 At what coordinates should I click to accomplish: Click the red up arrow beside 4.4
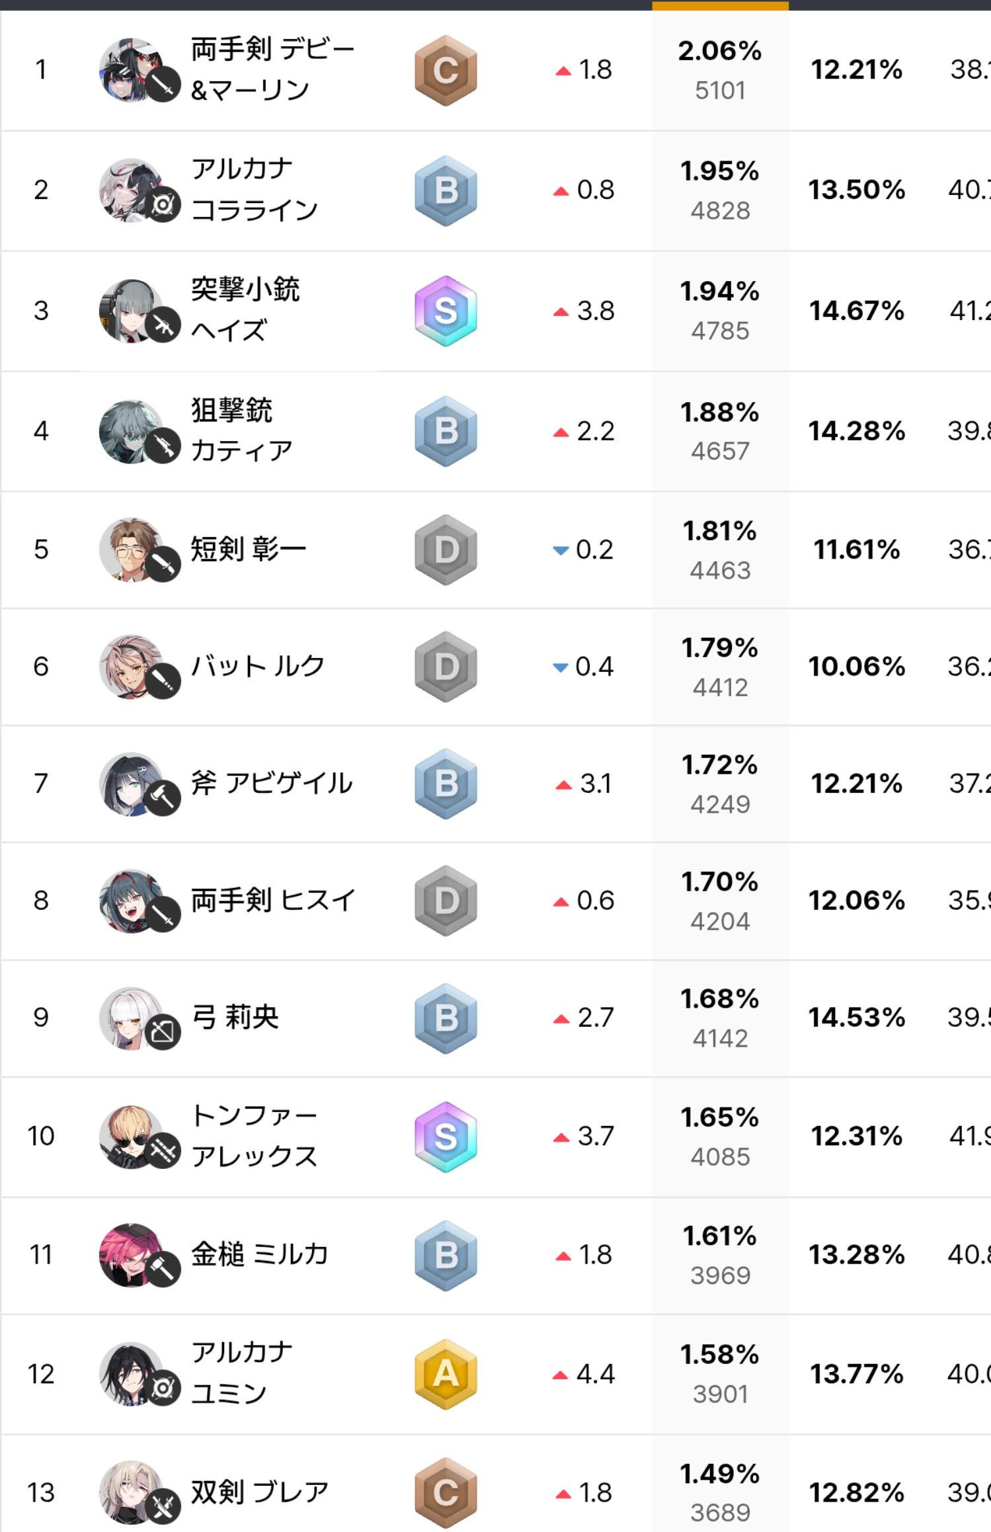click(x=560, y=1375)
